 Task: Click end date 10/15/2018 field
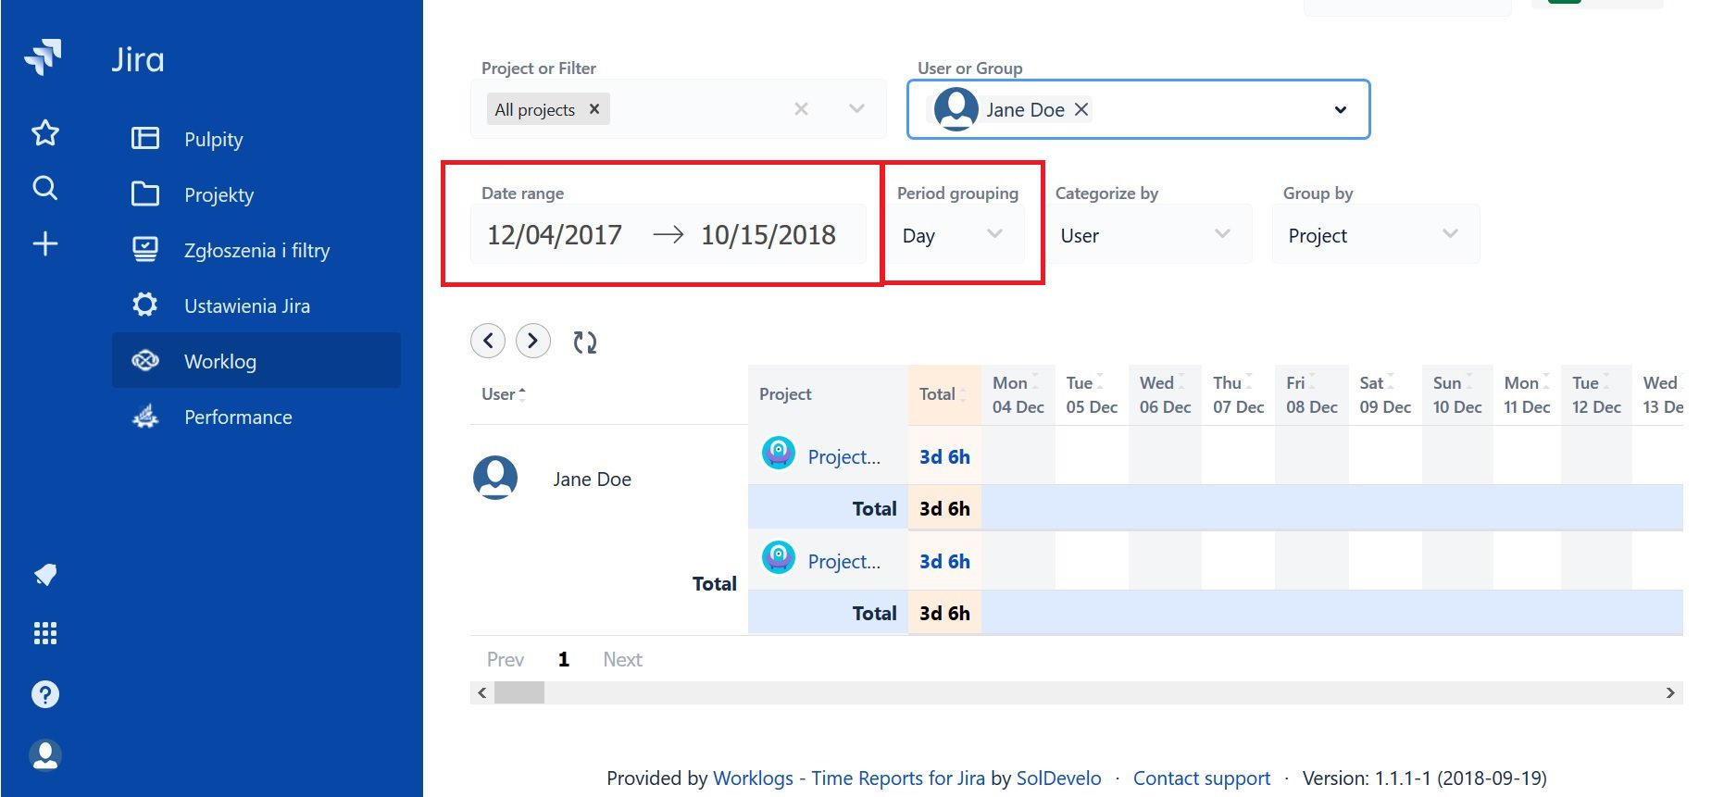pos(768,235)
